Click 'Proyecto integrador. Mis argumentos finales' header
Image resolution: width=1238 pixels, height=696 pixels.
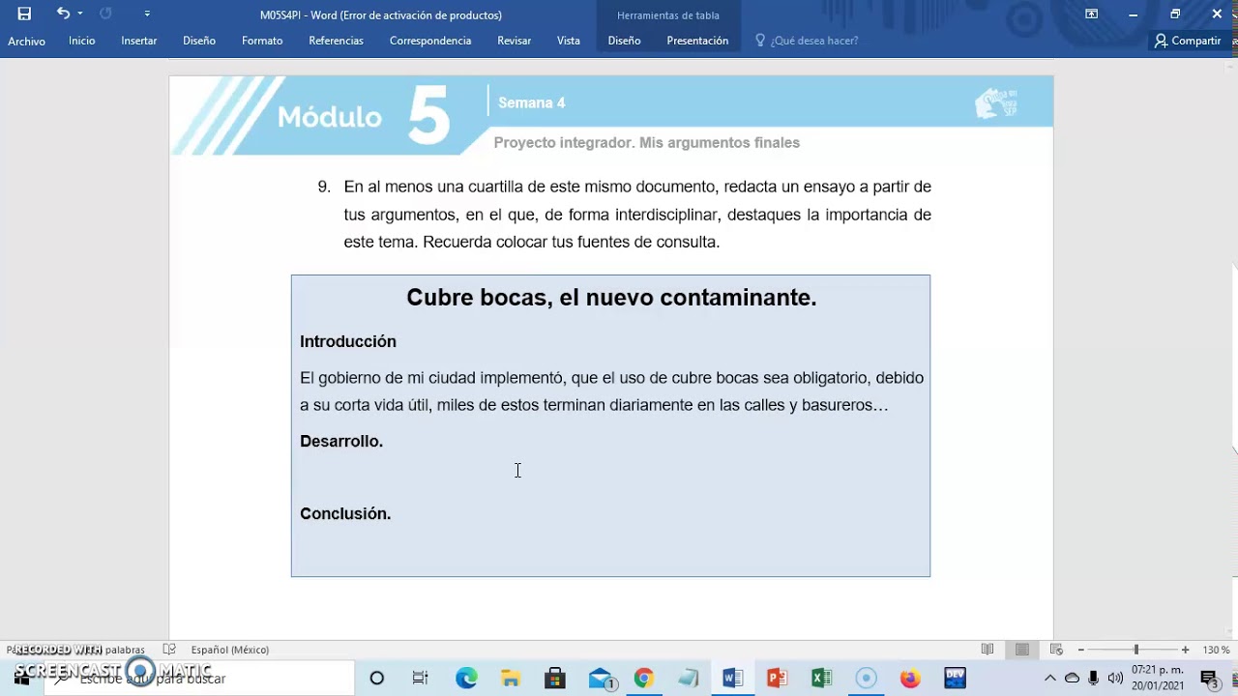click(646, 142)
